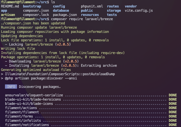Select the vendor directory entry
Image resolution: width=181 pixels, height=127 pixels.
pos(131,6)
